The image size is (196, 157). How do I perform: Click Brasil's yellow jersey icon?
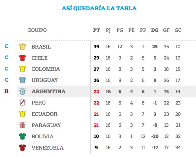tap(22, 47)
